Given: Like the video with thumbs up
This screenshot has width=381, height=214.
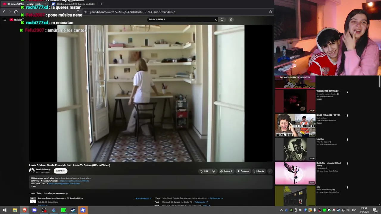Looking at the screenshot, I should pyautogui.click(x=204, y=171).
